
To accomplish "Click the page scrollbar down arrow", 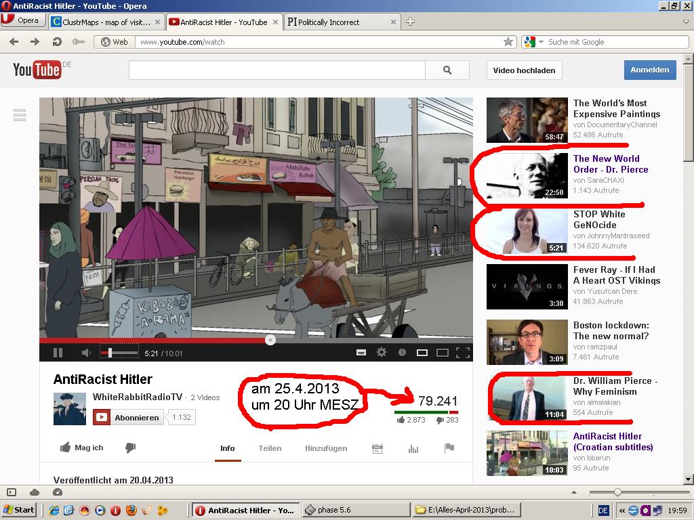I will coord(689,479).
